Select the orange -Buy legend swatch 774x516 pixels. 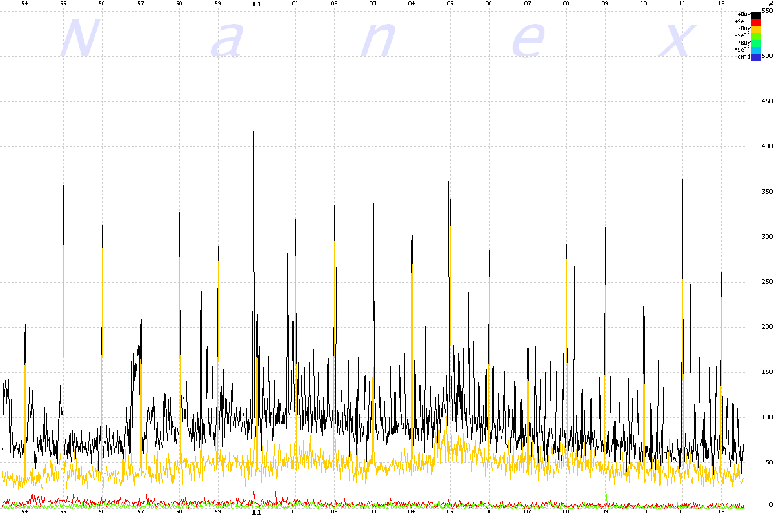756,28
